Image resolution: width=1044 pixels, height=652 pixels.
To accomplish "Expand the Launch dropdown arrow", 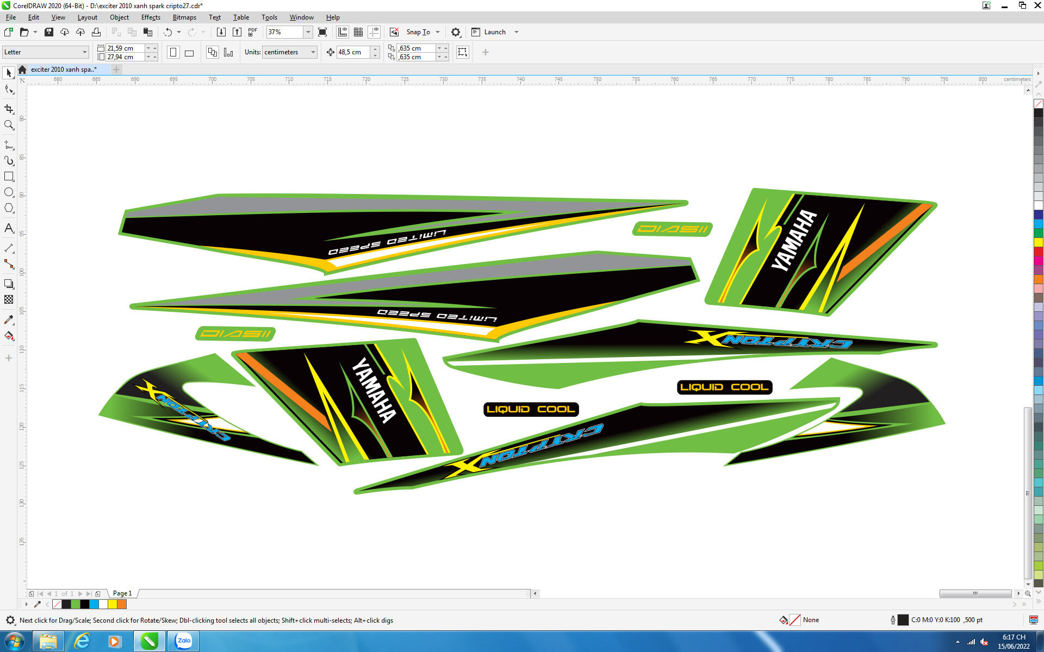I will point(517,32).
